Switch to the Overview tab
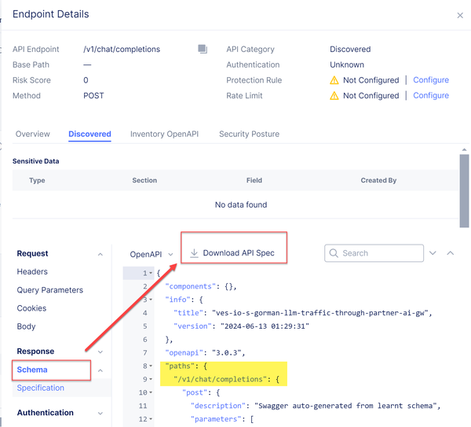This screenshot has height=427, width=471. tap(33, 134)
